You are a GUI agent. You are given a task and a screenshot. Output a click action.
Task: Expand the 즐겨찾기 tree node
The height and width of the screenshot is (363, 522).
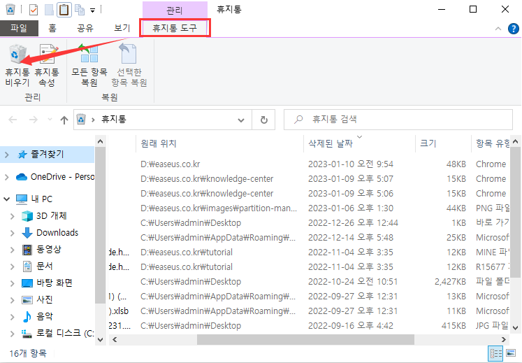[x=7, y=155]
